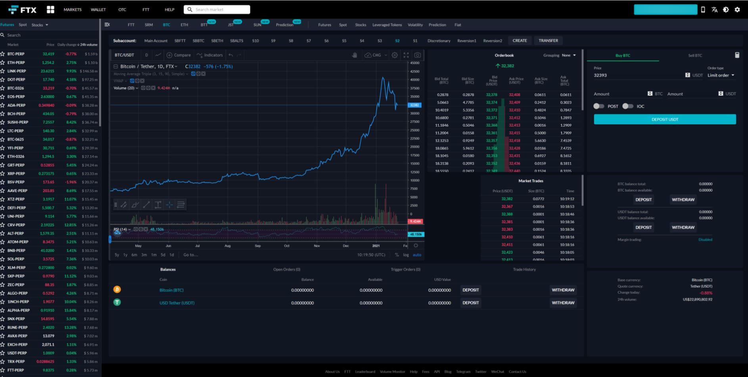Click the TRANSFER subaccount button

coord(548,40)
